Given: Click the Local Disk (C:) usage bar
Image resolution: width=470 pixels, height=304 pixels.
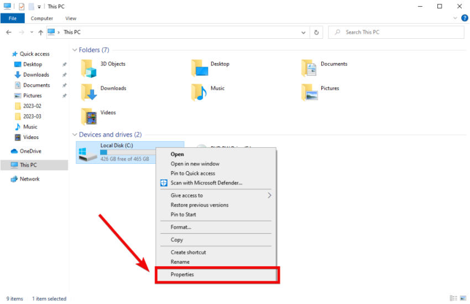Looking at the screenshot, I should coord(128,152).
